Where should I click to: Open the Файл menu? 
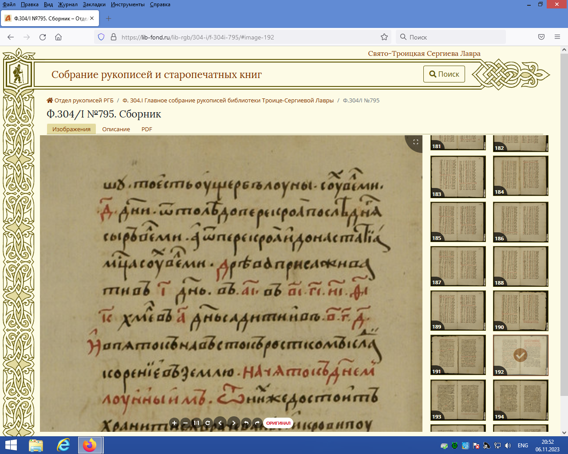point(9,4)
